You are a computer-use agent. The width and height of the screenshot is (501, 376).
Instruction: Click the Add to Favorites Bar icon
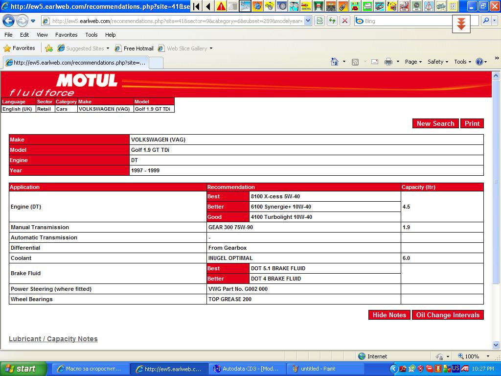click(x=49, y=48)
